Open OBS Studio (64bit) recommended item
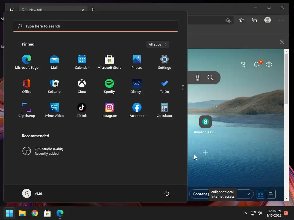294x220 pixels. click(x=43, y=151)
